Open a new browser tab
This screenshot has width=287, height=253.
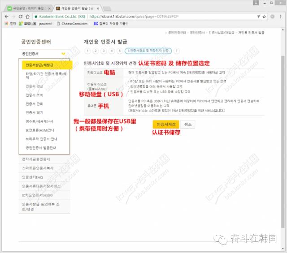click(107, 9)
